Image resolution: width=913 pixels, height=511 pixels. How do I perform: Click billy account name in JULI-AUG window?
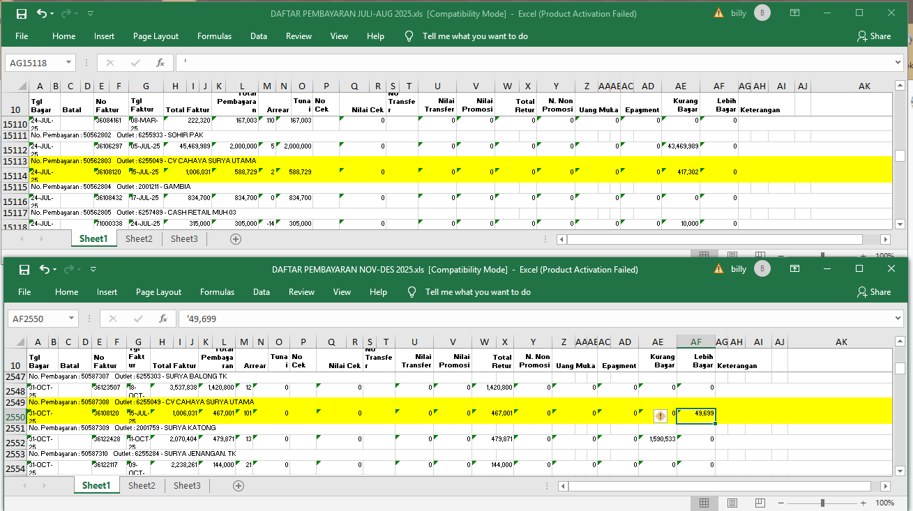pos(738,13)
